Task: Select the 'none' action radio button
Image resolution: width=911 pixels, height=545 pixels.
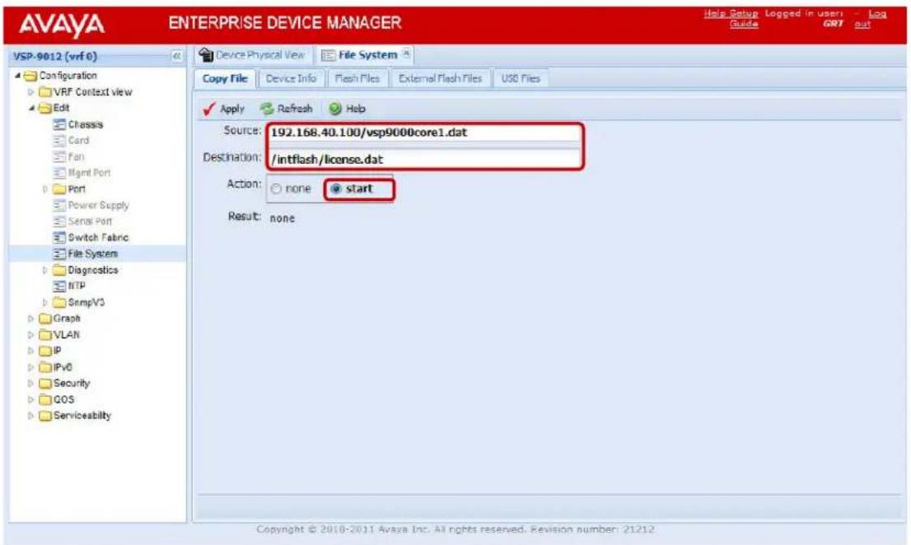Action: (x=276, y=189)
